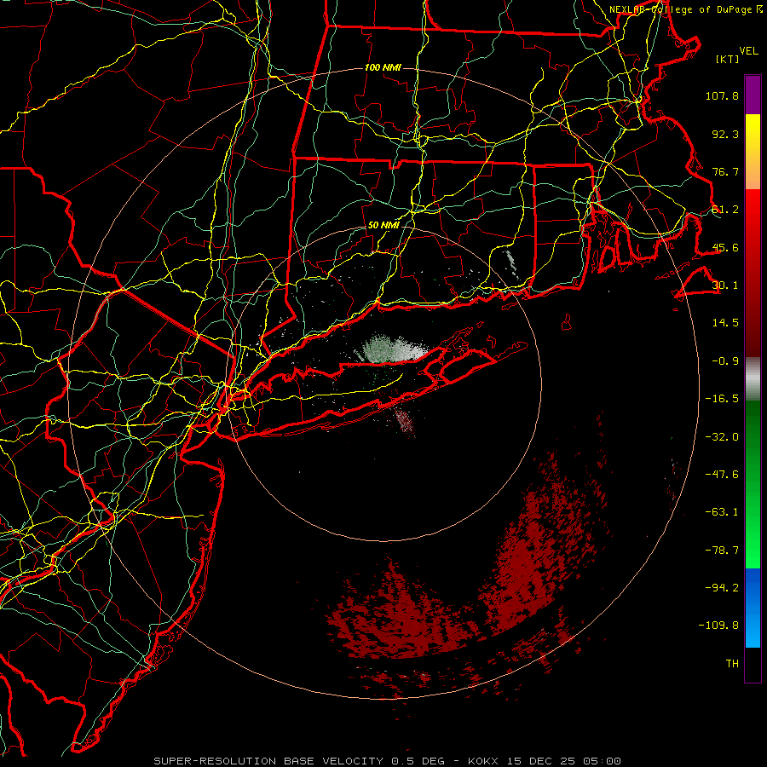The image size is (767, 767).
Task: Click the purple top segment of color bar
Action: pyautogui.click(x=753, y=95)
